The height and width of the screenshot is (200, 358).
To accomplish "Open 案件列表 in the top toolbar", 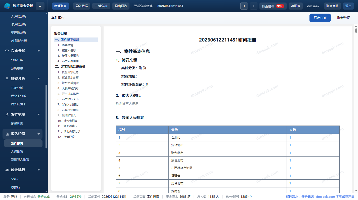I will click(x=60, y=6).
